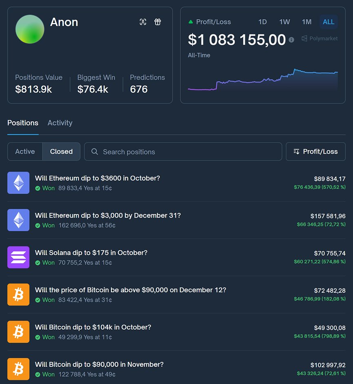
Task: Click the Won checkmark on the Bitcoin $104k row
Action: (x=38, y=337)
